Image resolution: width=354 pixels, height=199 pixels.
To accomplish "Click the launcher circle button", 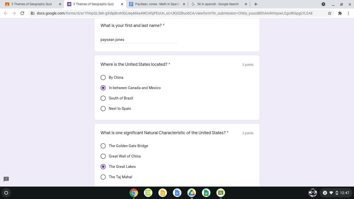I will pos(6,193).
